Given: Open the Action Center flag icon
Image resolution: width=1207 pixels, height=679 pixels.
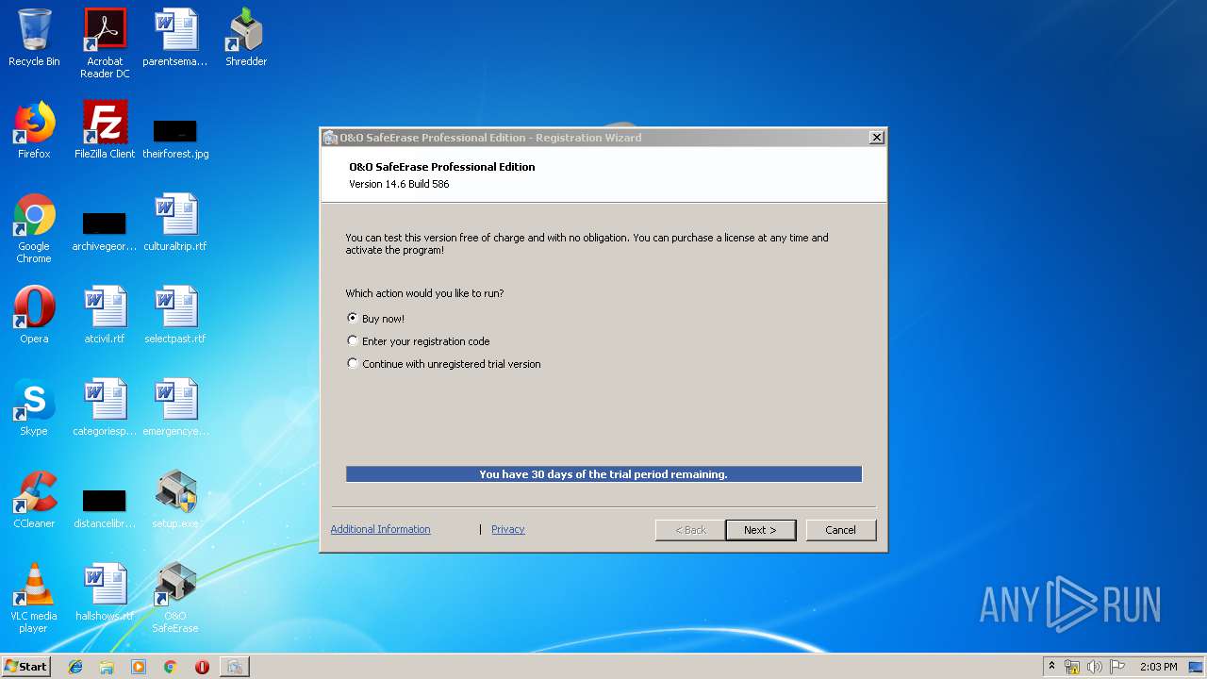Looking at the screenshot, I should (1116, 667).
